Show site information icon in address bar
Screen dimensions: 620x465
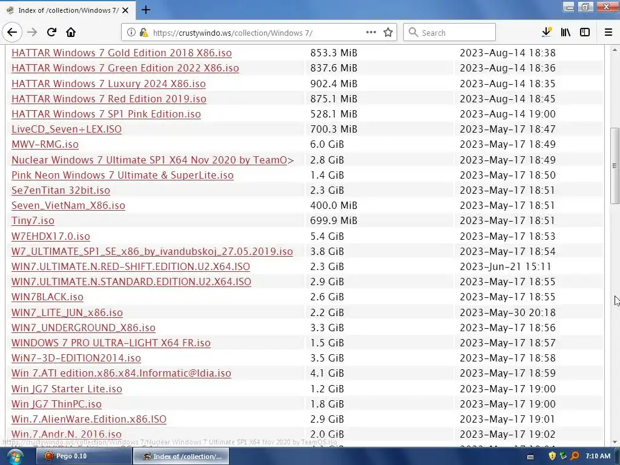pos(131,33)
